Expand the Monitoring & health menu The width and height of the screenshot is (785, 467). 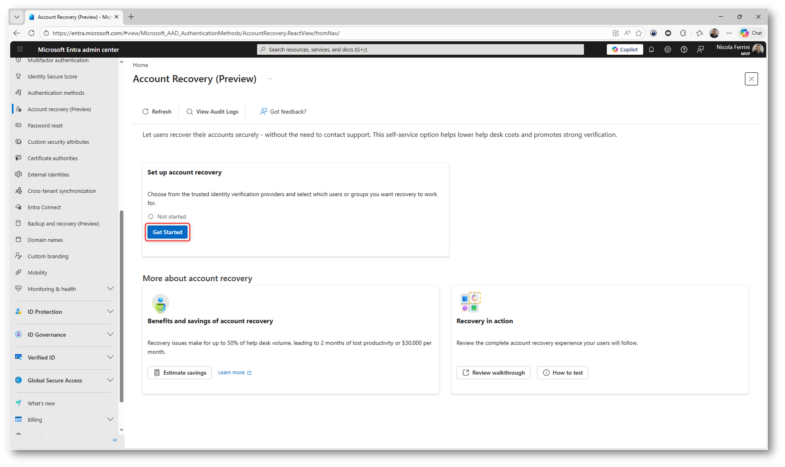point(110,289)
